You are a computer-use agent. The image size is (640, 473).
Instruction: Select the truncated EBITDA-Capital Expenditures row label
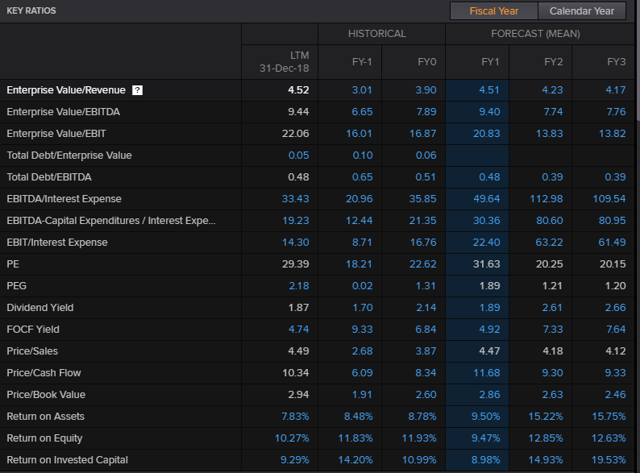111,221
